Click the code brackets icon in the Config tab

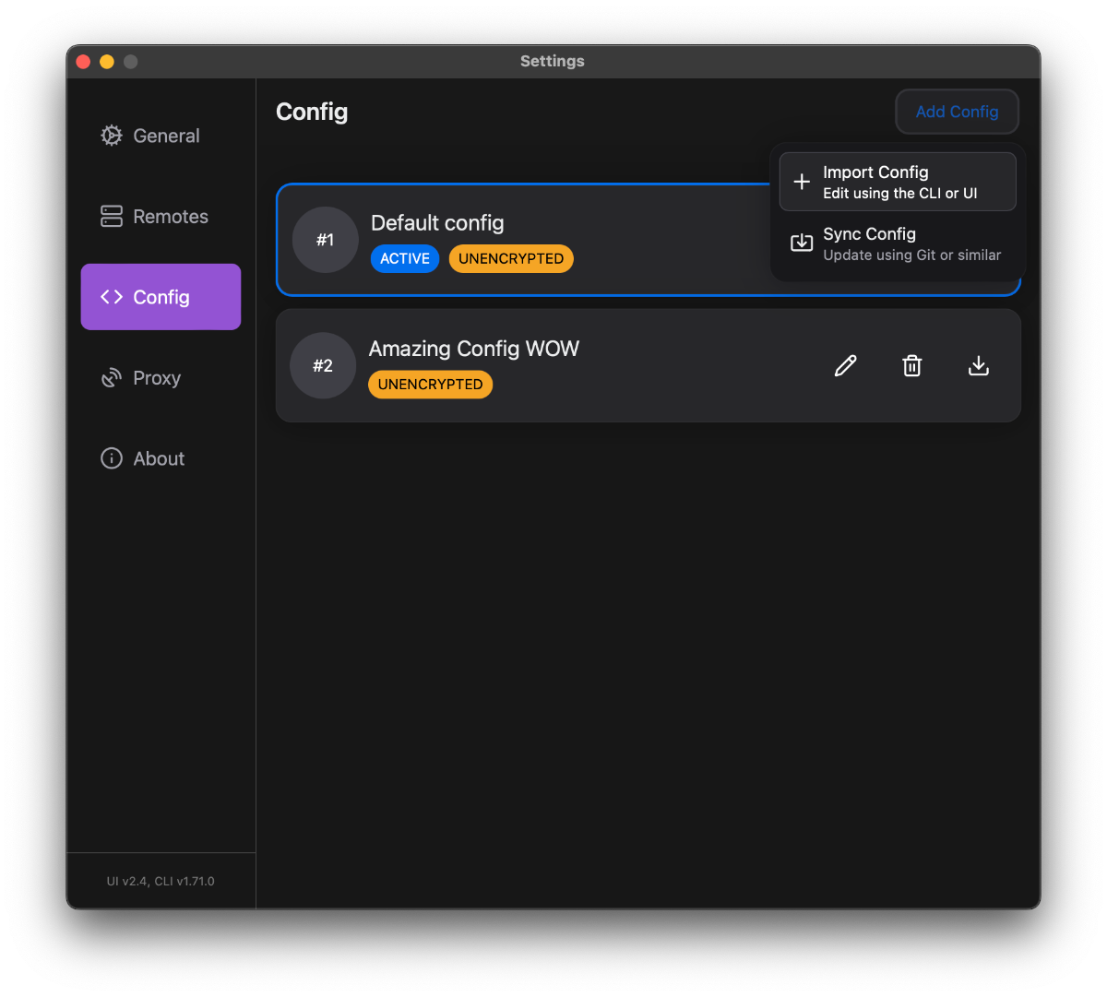[111, 297]
